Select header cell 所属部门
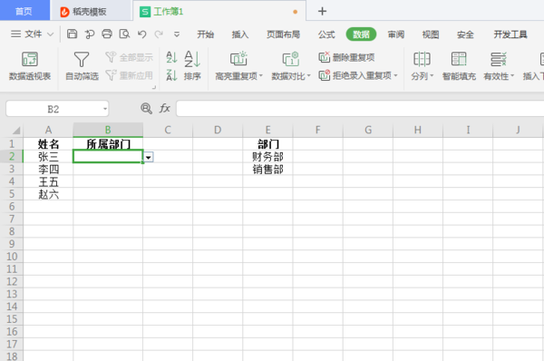The width and height of the screenshot is (544, 361). click(108, 143)
